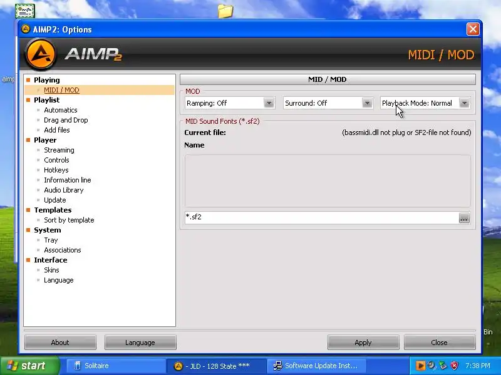501x375 pixels.
Task: Open Drag and Drop settings
Action: 66,120
